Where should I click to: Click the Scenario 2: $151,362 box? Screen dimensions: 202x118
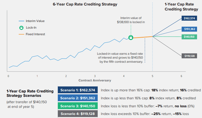coord(78,98)
